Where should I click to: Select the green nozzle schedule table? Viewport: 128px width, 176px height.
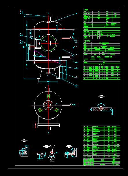point(102,73)
